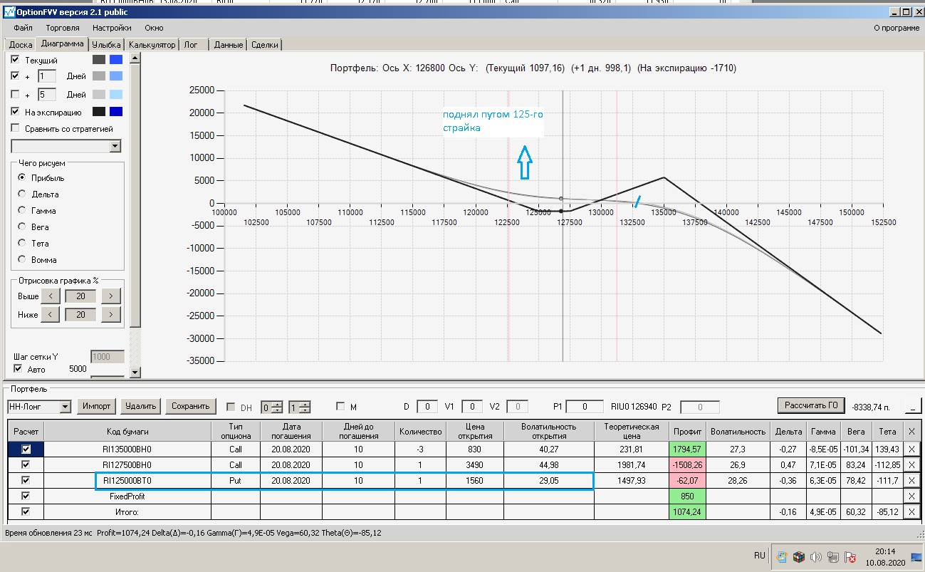Click the OptionFVV application title icon
Viewport: 925px width, 572px height.
[9, 11]
